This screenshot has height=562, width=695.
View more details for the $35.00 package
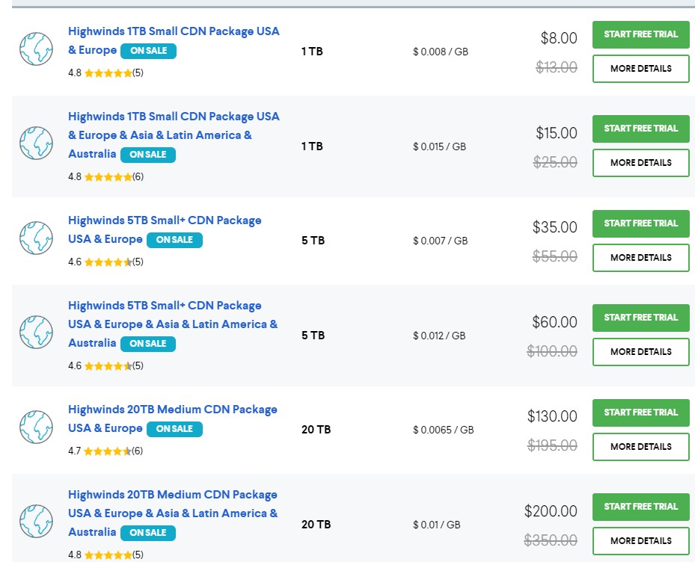(x=640, y=257)
